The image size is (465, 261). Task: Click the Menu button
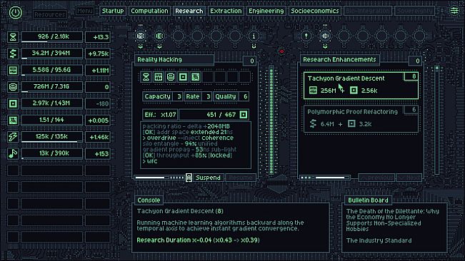click(84, 11)
